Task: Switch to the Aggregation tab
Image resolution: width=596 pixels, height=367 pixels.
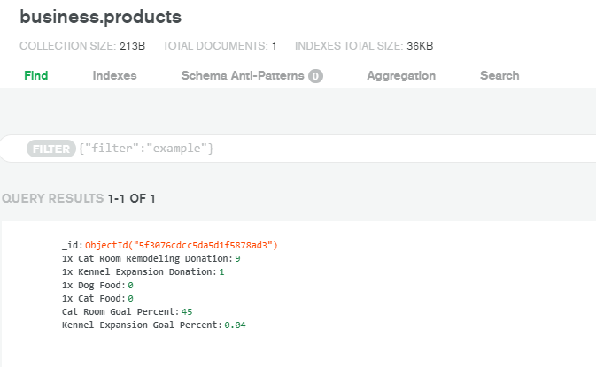Action: [x=400, y=76]
